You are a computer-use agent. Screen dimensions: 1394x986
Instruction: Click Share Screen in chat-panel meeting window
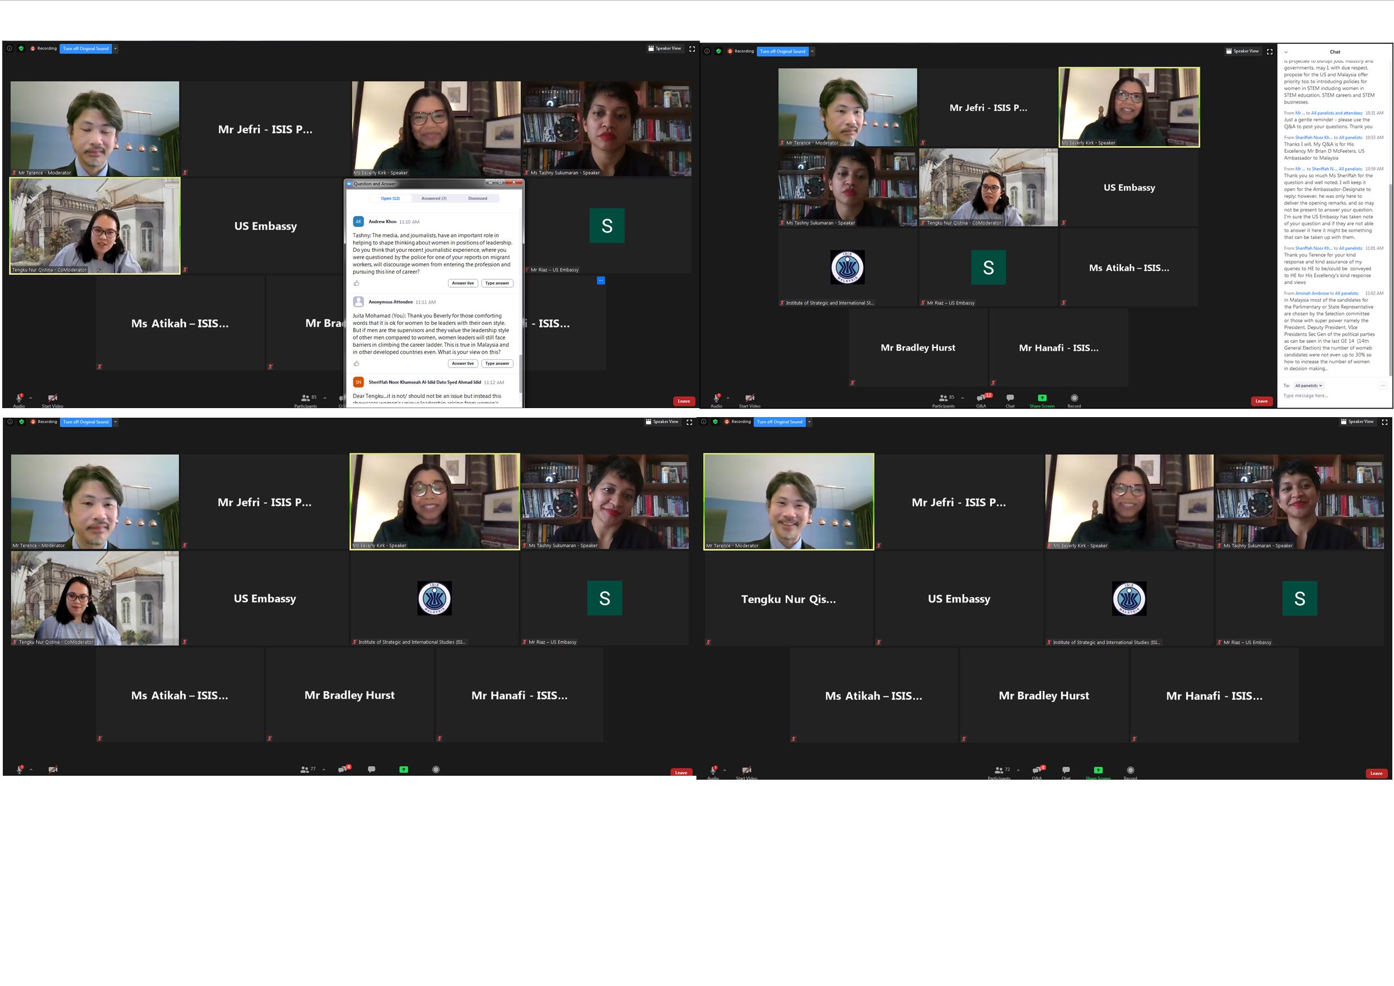(1042, 399)
